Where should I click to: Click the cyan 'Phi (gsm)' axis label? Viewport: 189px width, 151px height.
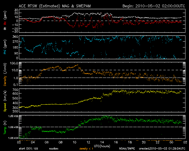click(5, 47)
